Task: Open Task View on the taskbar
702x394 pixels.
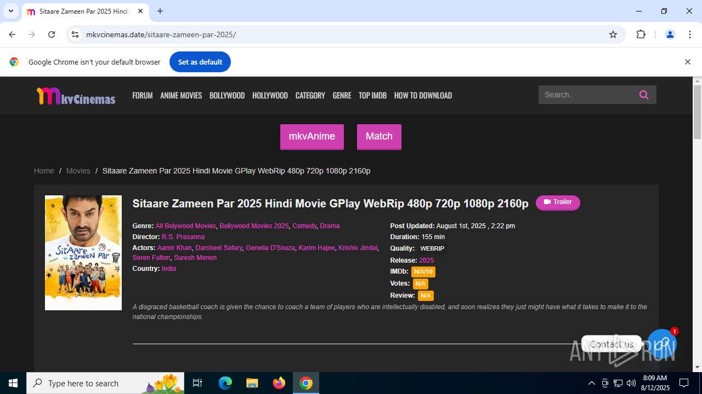Action: coord(197,383)
